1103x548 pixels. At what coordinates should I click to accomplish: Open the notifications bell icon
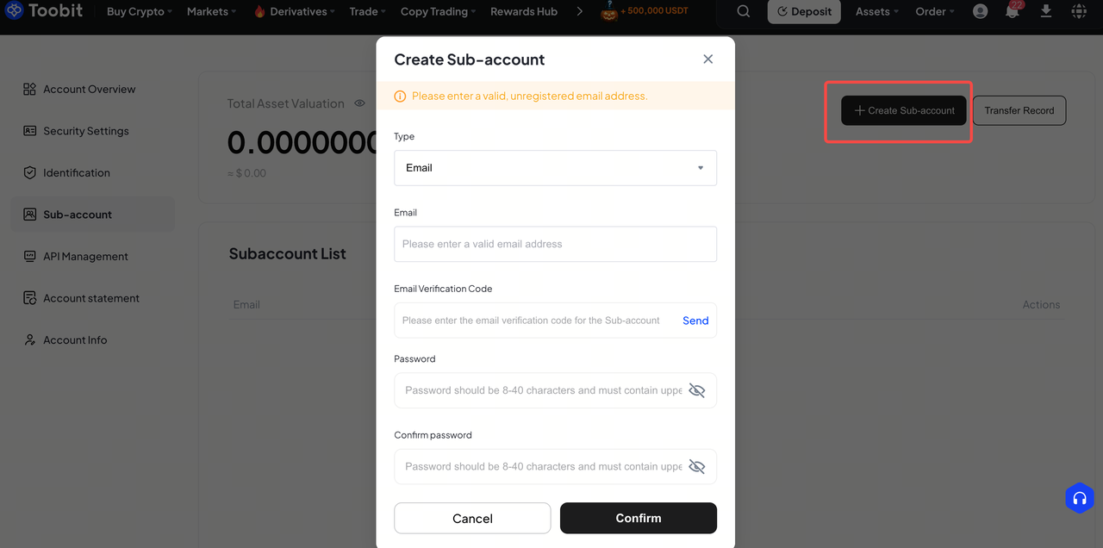pos(1013,12)
